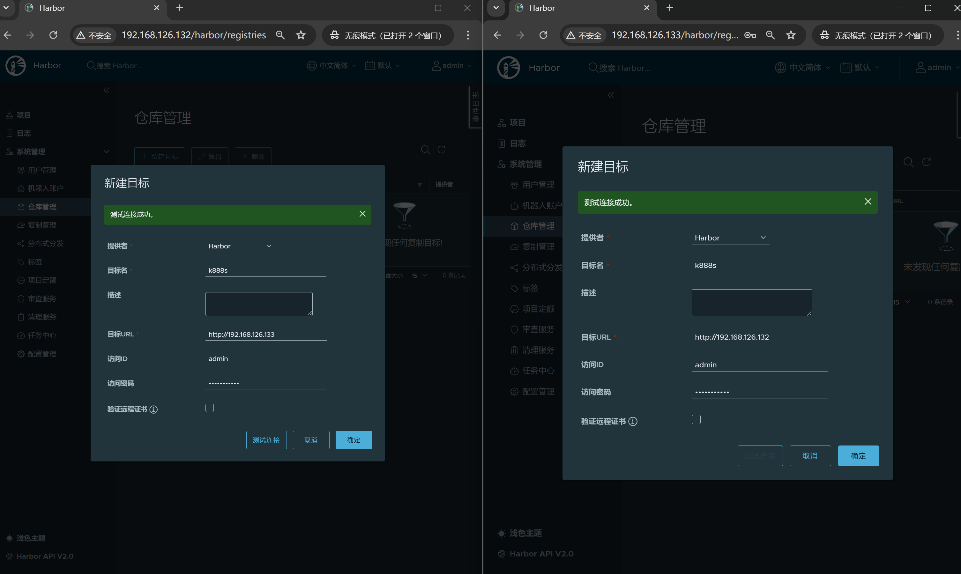Close success banner in right dialog
This screenshot has height=574, width=961.
[868, 202]
